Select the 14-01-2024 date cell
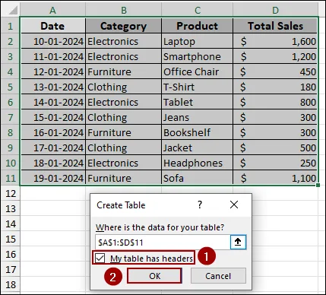The height and width of the screenshot is (295, 326). [53, 102]
